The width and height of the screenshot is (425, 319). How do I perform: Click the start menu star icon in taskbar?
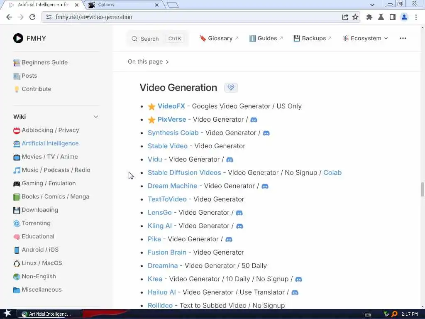(7, 314)
